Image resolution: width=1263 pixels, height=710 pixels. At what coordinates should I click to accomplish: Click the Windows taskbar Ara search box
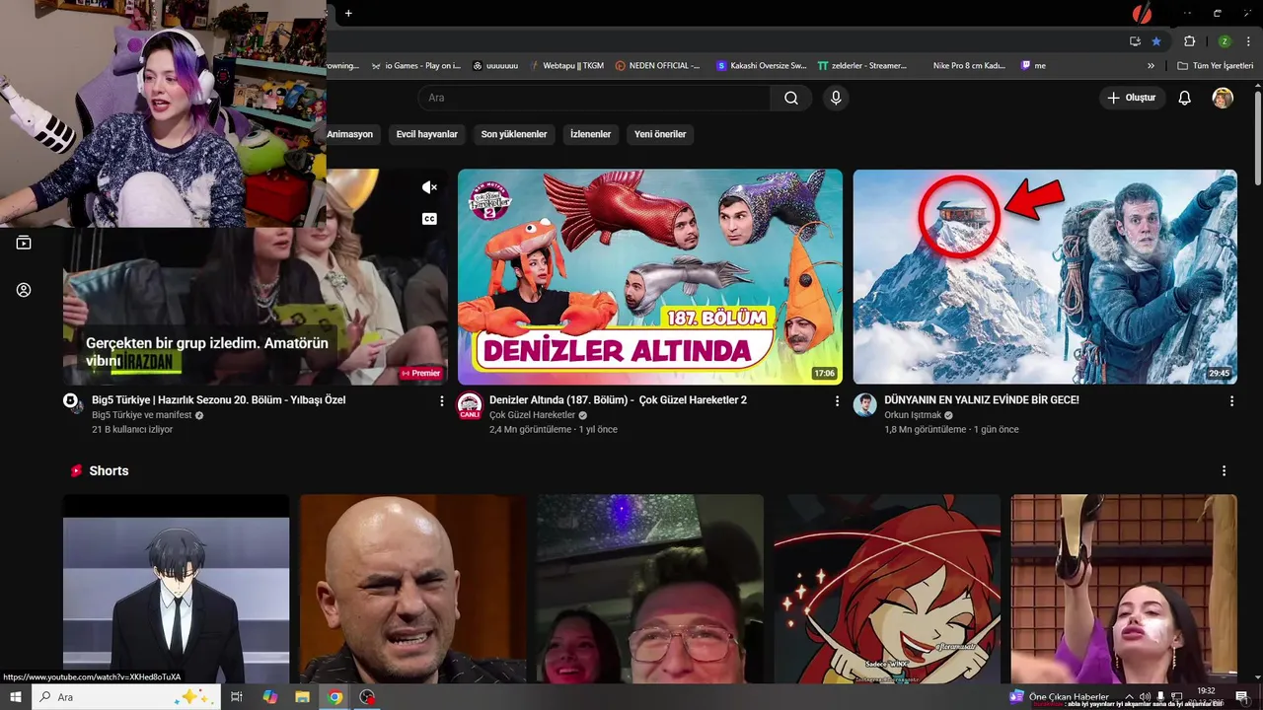tap(128, 697)
